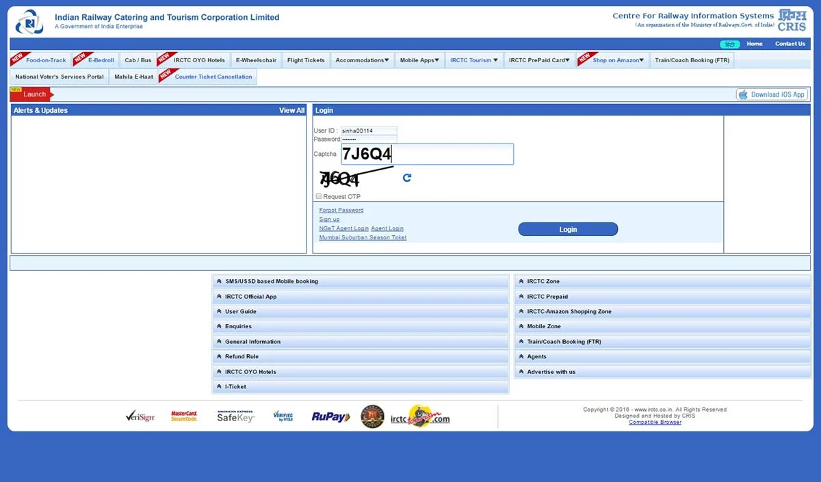Open the Mobile Apps dropdown
The image size is (821, 482).
(419, 59)
